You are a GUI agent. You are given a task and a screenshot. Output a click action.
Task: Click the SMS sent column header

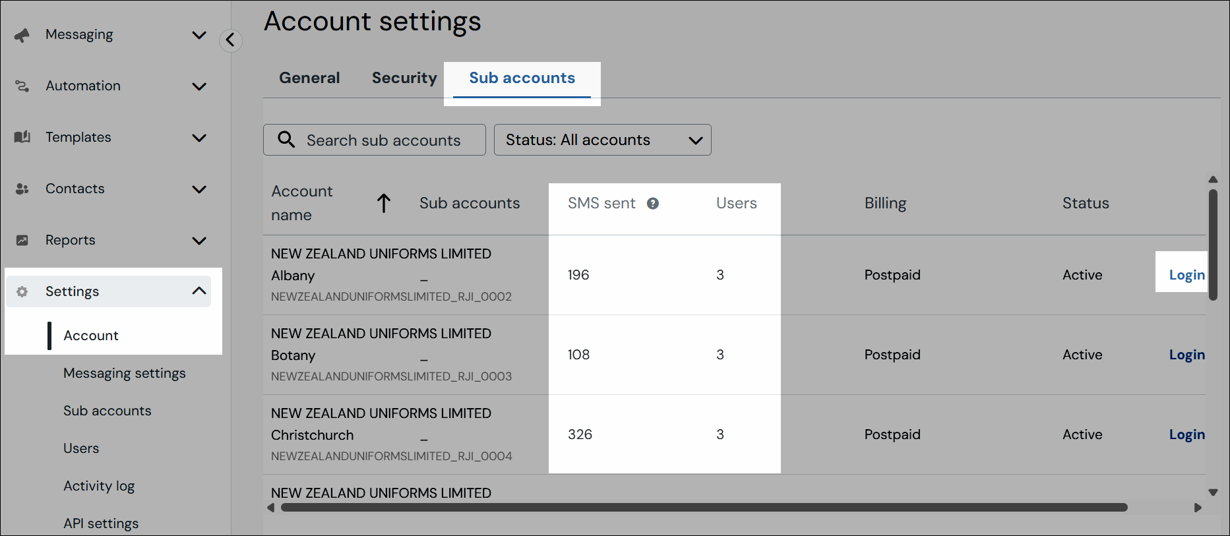pos(601,203)
